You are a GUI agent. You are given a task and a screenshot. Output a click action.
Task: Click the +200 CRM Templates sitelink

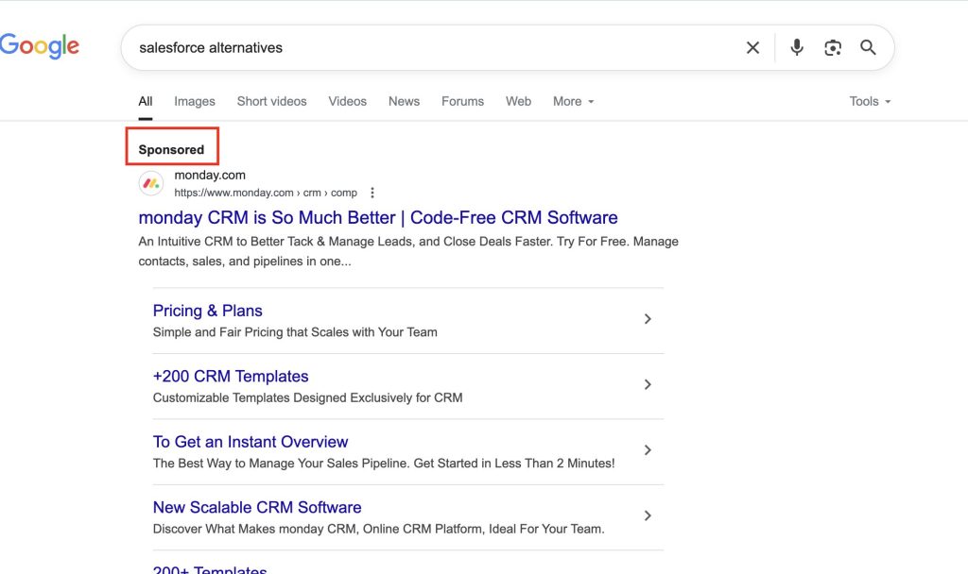[231, 376]
